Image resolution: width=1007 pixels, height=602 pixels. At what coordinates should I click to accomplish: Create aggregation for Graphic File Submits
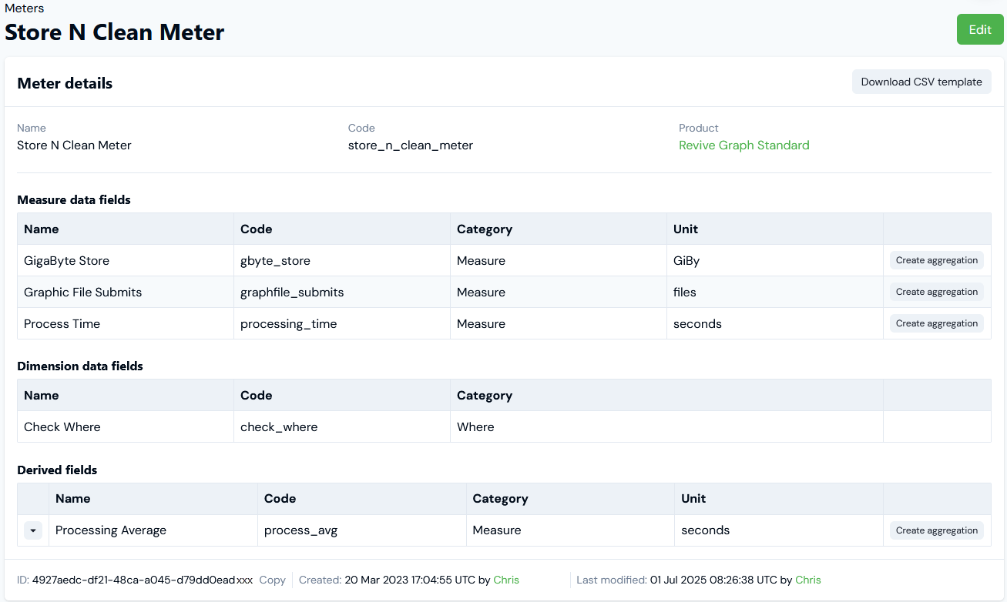coord(937,292)
